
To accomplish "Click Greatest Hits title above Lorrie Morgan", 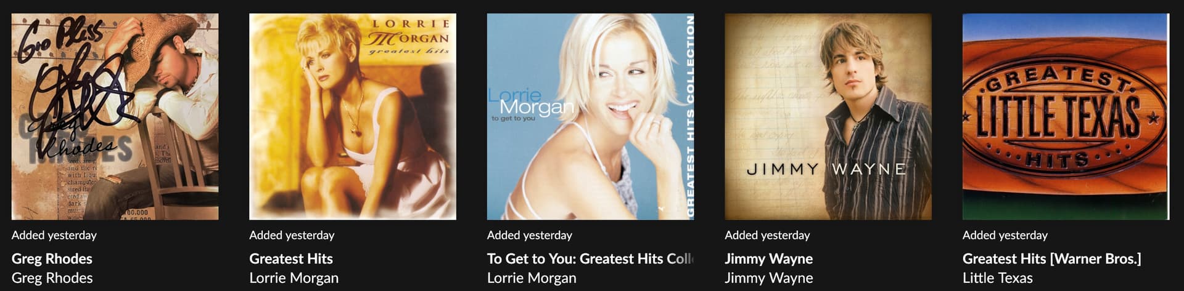I will point(291,259).
